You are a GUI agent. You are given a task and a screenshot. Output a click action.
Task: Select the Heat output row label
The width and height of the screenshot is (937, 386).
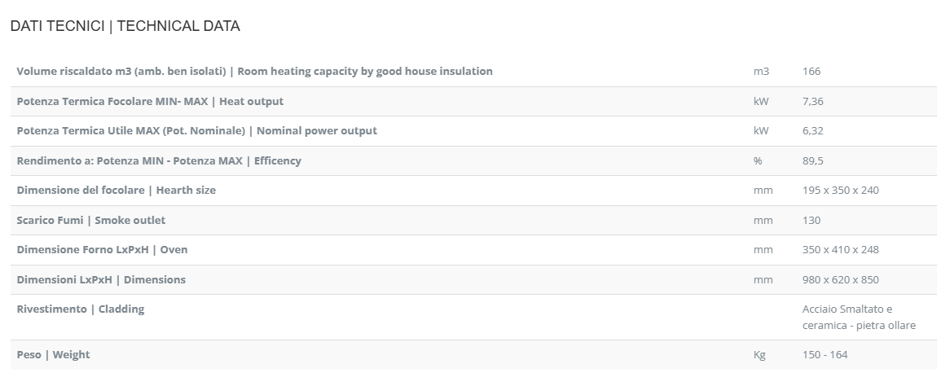(x=150, y=102)
